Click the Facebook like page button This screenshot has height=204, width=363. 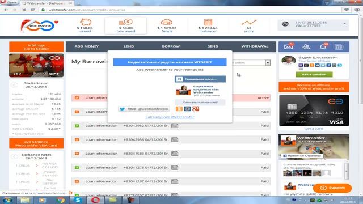point(302,156)
